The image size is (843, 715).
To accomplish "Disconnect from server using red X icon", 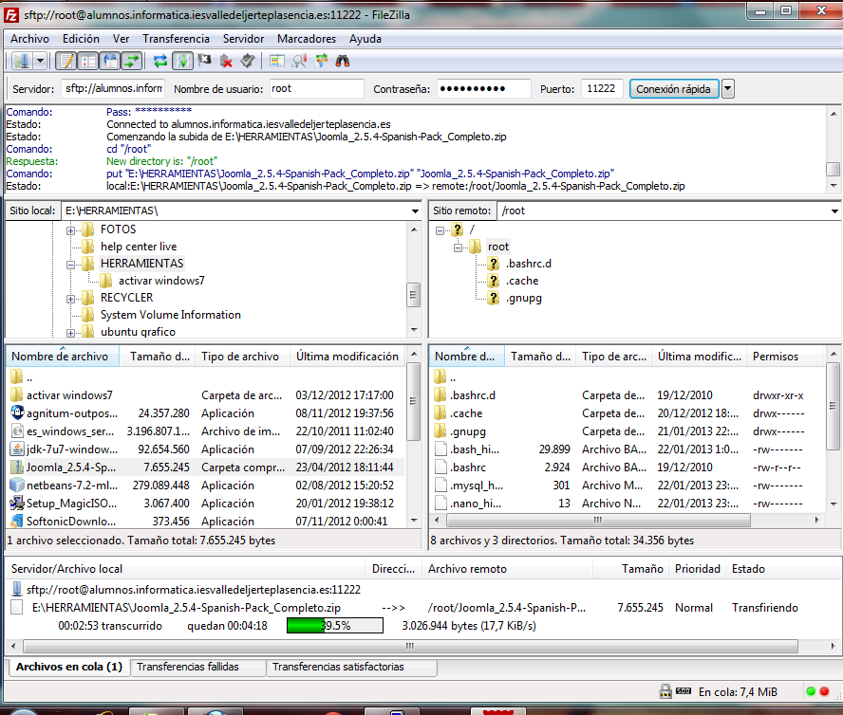I will (226, 61).
